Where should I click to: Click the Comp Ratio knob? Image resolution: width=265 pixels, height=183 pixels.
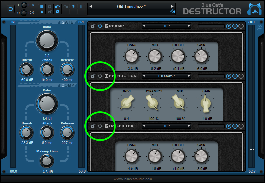click(x=47, y=104)
